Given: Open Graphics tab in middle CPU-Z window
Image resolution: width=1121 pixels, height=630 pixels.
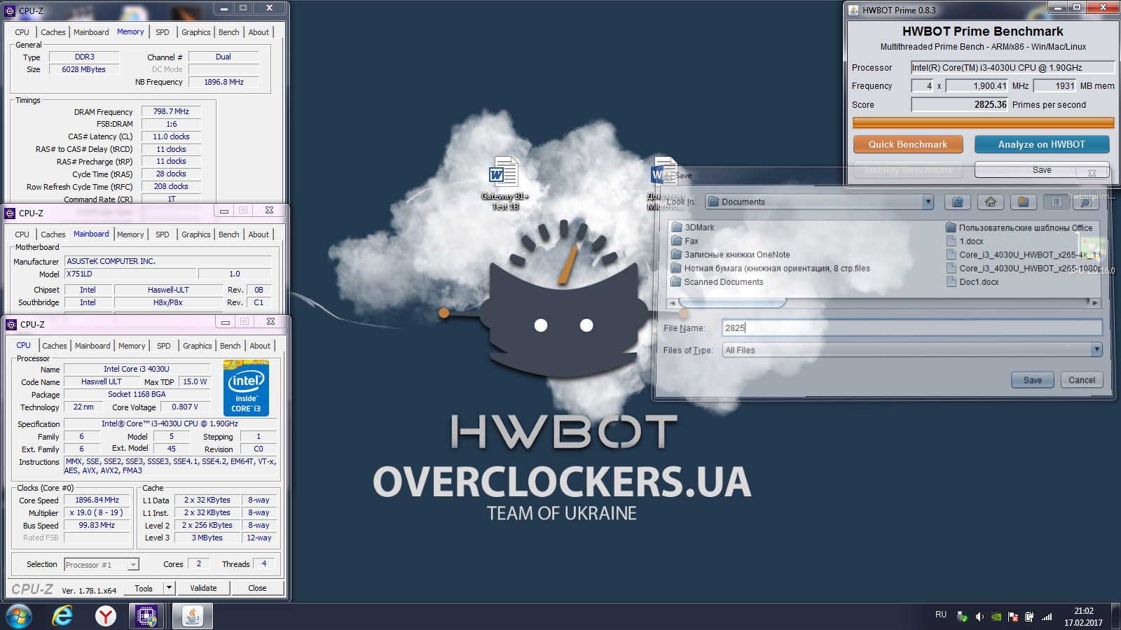Looking at the screenshot, I should click(196, 234).
